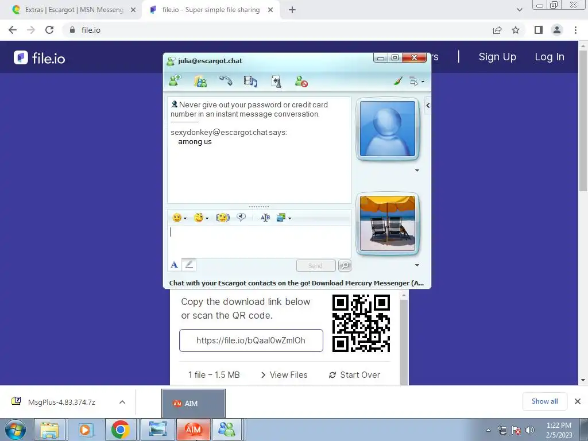Invite someone to this conversation icon
Image resolution: width=588 pixels, height=441 pixels.
tap(175, 80)
